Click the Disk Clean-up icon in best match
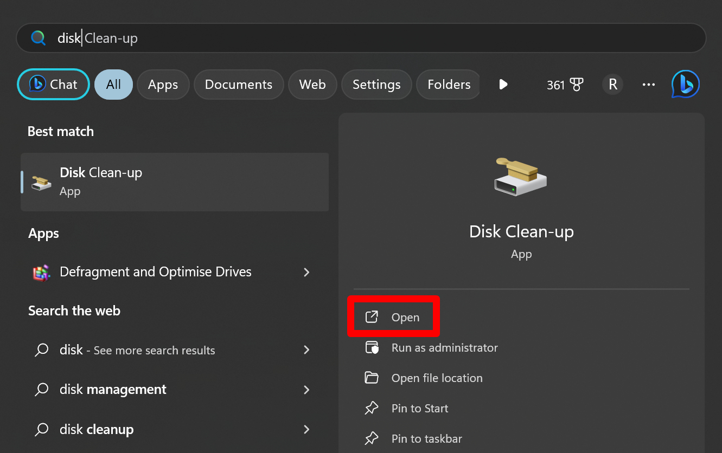Image resolution: width=722 pixels, height=453 pixels. (41, 183)
